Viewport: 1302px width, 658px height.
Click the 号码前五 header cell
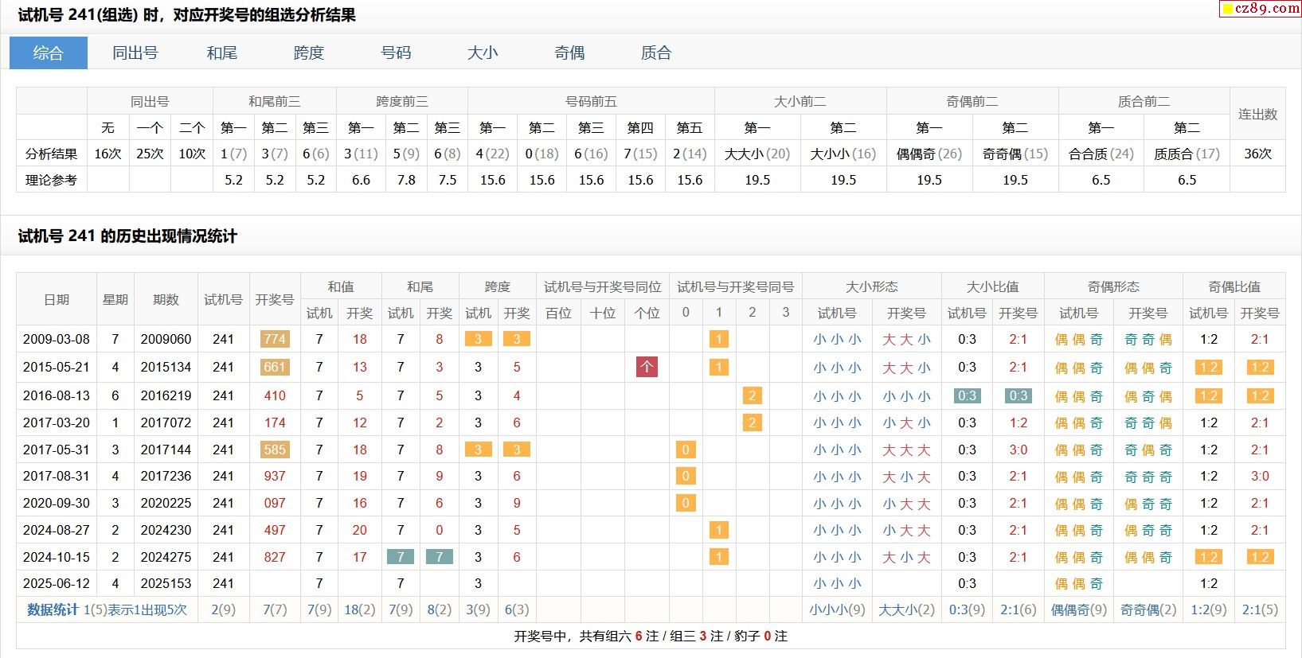pyautogui.click(x=592, y=101)
